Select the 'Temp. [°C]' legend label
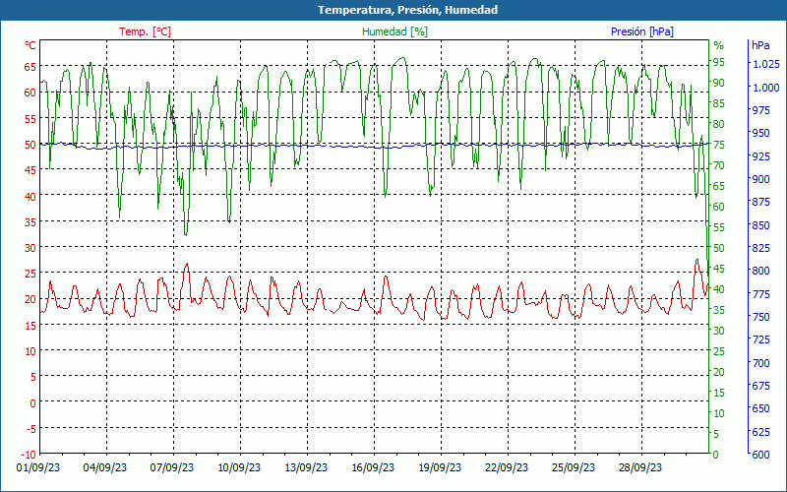 pyautogui.click(x=145, y=31)
